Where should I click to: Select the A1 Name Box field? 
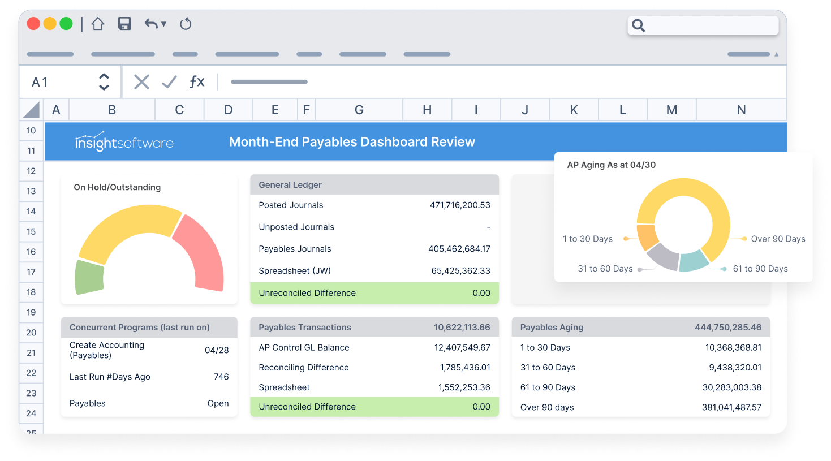57,82
